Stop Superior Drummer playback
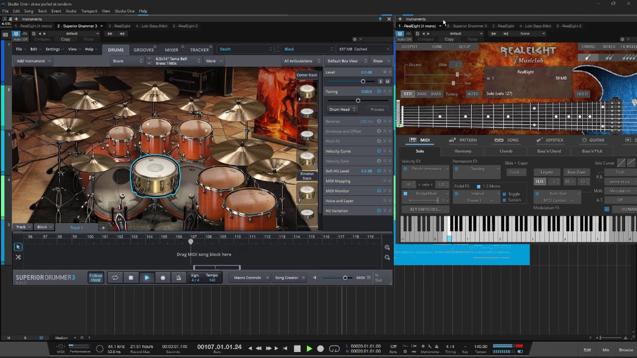Image resolution: width=637 pixels, height=358 pixels. [131, 278]
